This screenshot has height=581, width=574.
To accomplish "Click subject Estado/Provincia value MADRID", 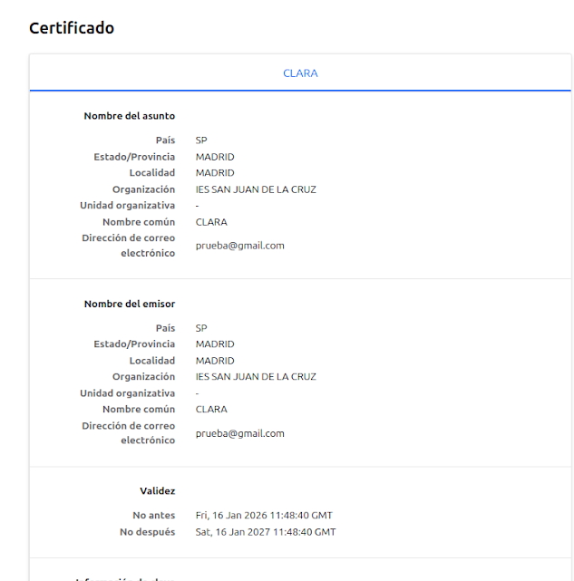I will [x=214, y=157].
